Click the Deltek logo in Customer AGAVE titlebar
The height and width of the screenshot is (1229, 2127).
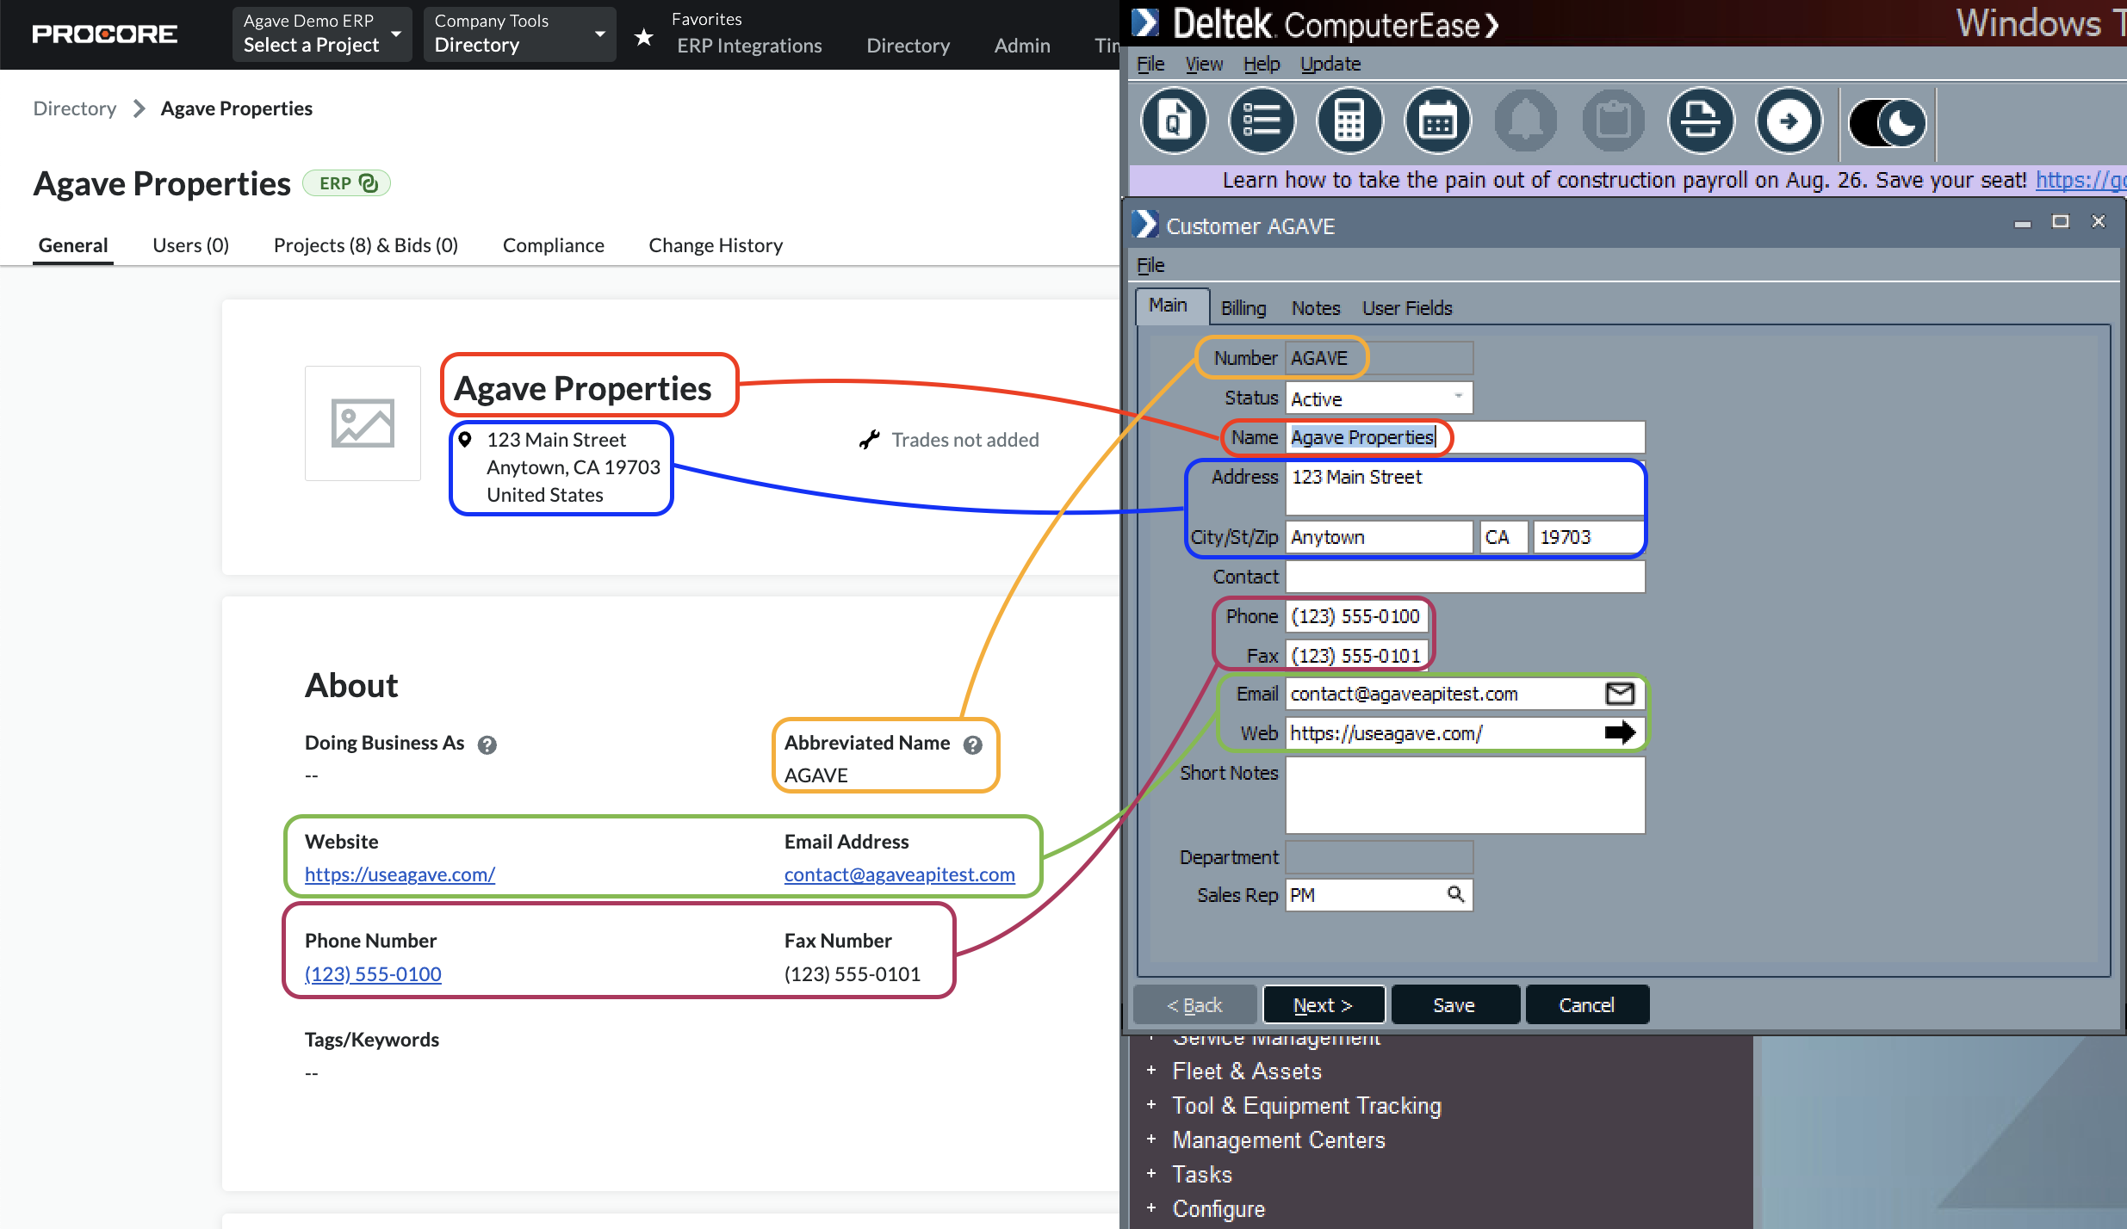pos(1145,225)
